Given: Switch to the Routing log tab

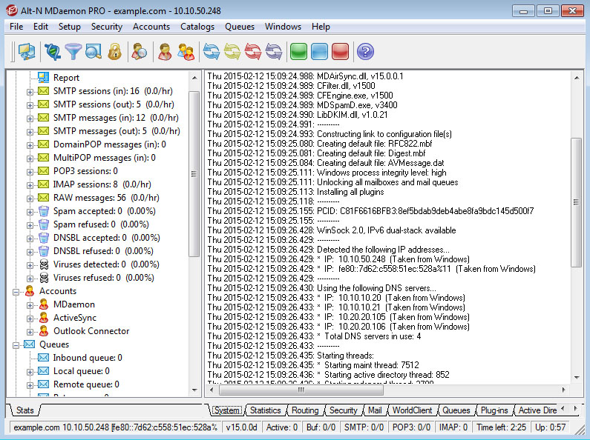Looking at the screenshot, I should (x=305, y=410).
